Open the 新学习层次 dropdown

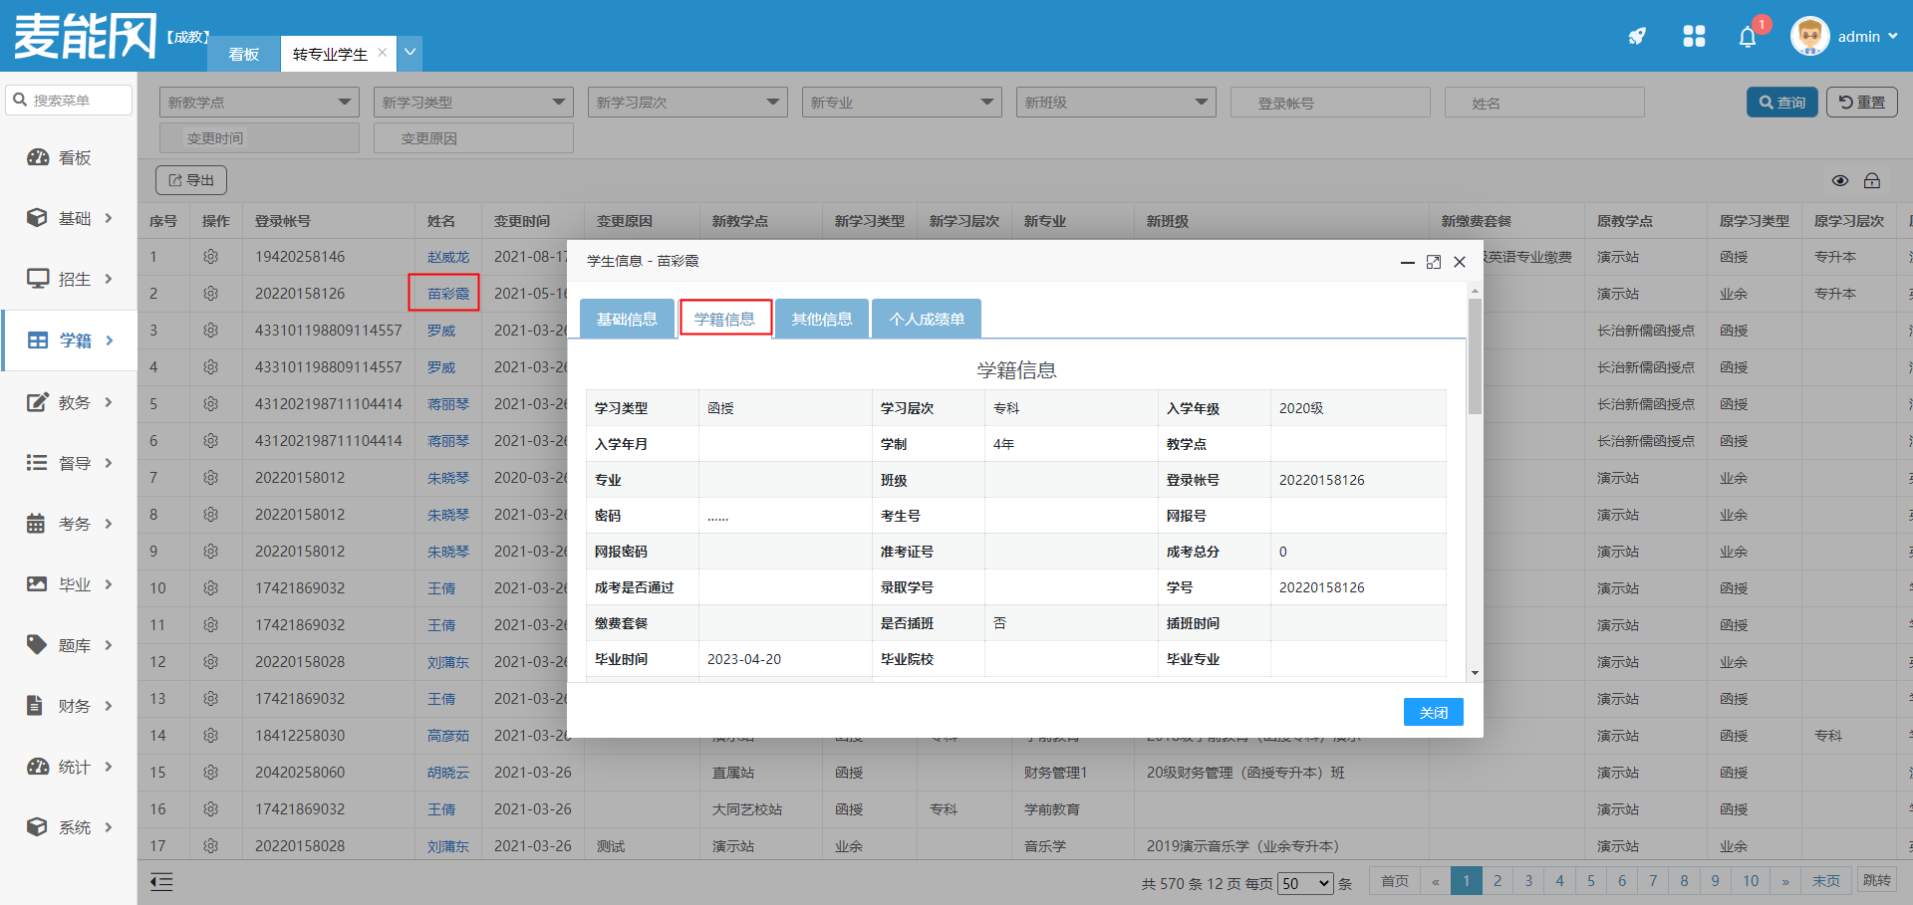(x=687, y=103)
